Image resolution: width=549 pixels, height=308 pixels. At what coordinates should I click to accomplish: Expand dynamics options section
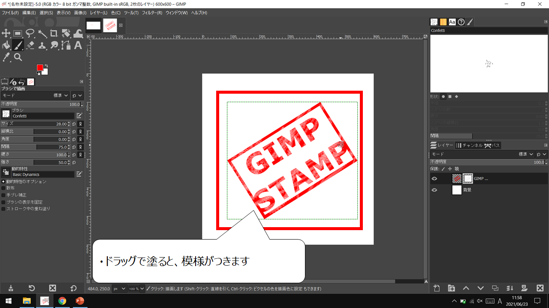pyautogui.click(x=3, y=181)
